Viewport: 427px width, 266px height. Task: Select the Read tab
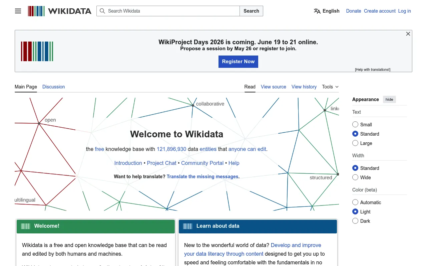tap(250, 87)
